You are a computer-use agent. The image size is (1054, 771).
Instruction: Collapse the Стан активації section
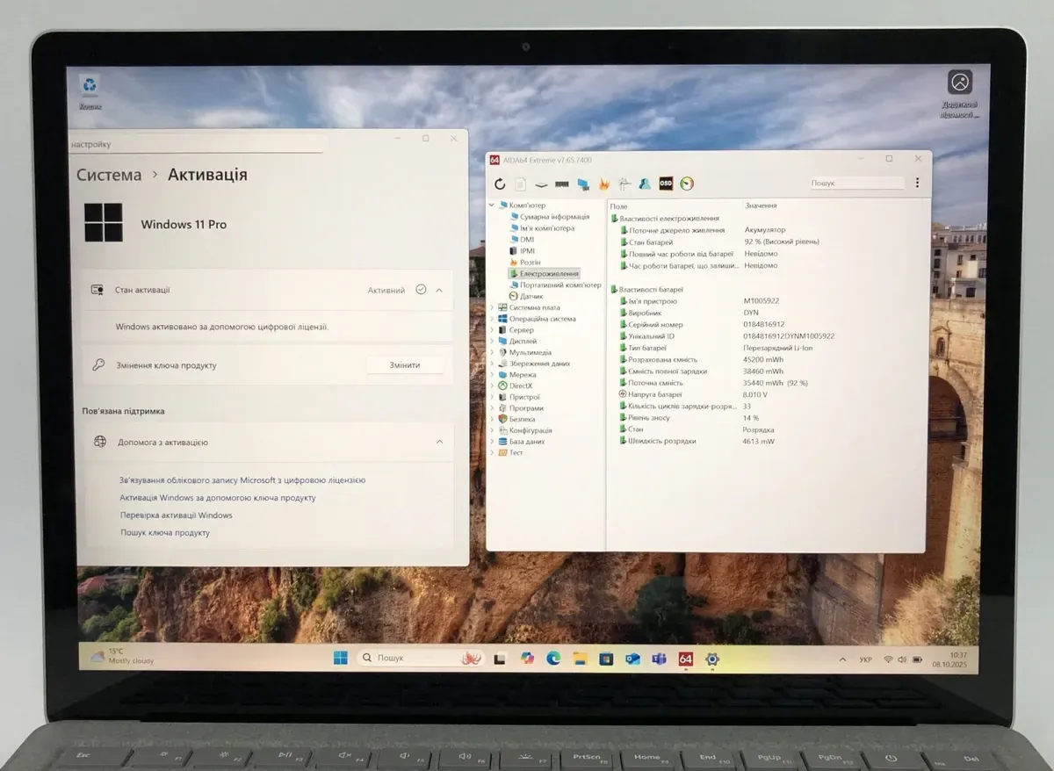click(439, 290)
